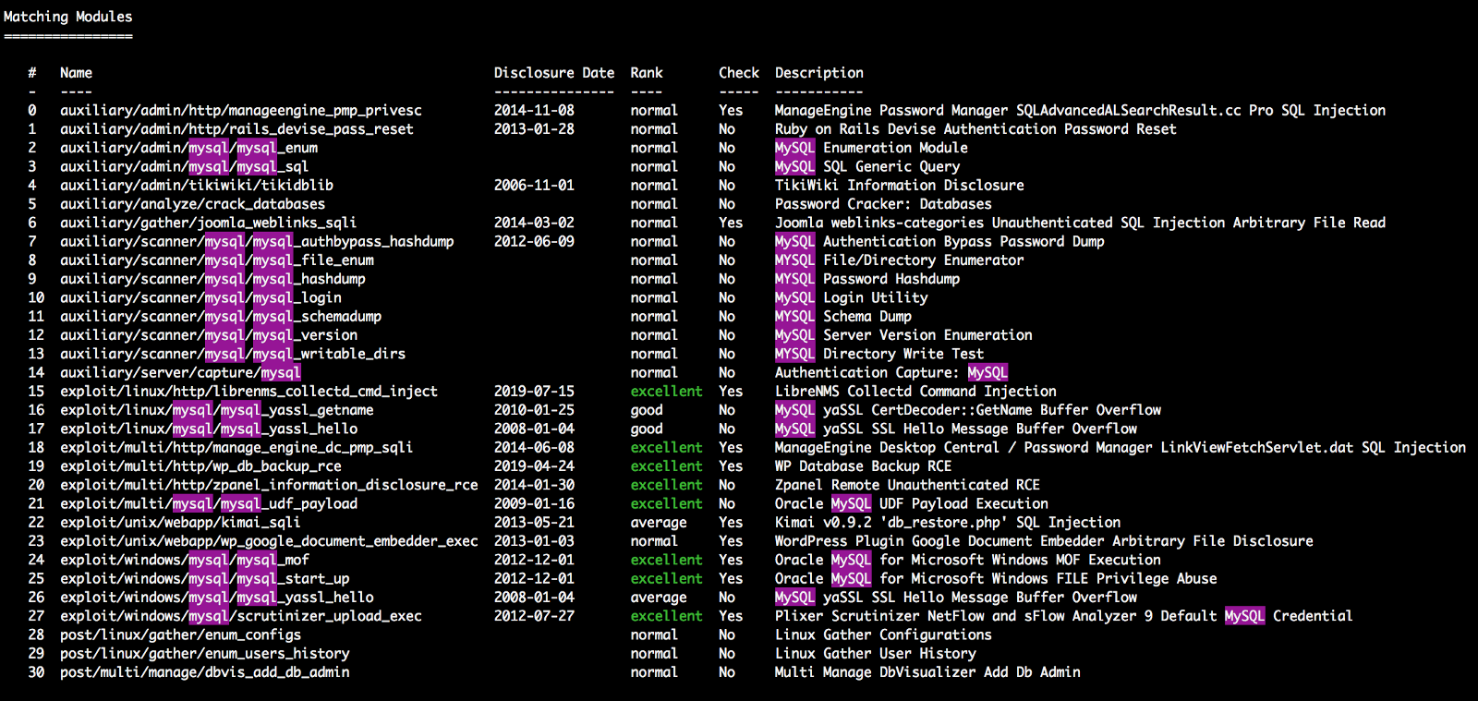Select description 'WP Database Backup RCE'

[x=864, y=466]
